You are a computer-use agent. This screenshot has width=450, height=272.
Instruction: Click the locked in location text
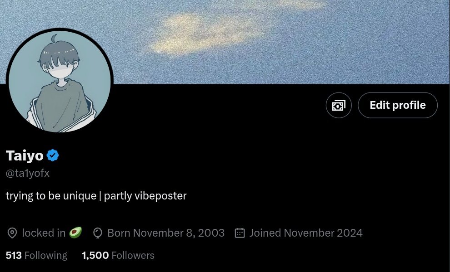[44, 233]
